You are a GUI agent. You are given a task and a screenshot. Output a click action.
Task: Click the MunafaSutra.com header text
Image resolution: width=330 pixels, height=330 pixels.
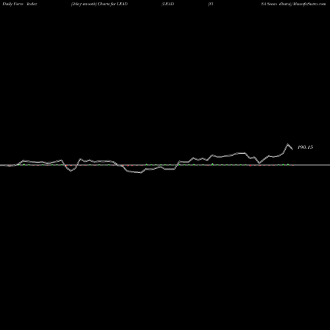click(x=309, y=4)
